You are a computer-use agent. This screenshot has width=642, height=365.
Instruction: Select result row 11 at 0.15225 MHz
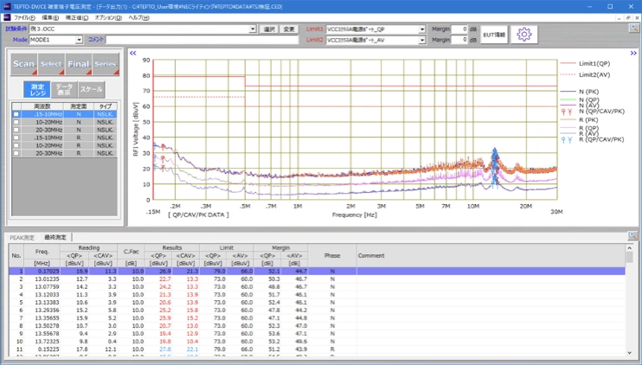click(x=317, y=349)
